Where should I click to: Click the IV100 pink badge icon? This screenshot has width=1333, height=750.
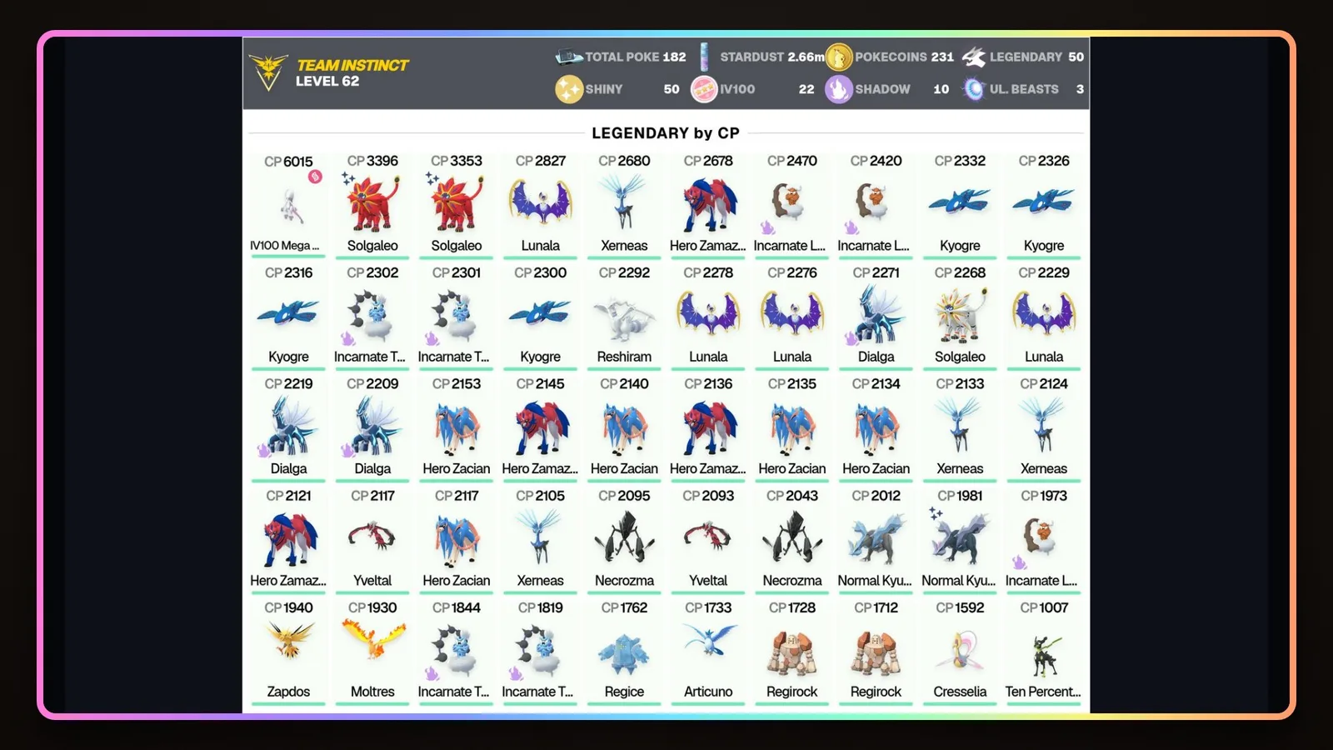click(x=704, y=89)
